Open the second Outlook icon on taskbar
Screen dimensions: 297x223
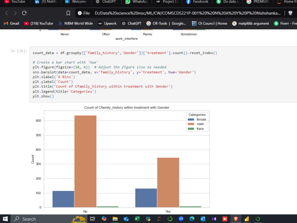(x=203, y=219)
